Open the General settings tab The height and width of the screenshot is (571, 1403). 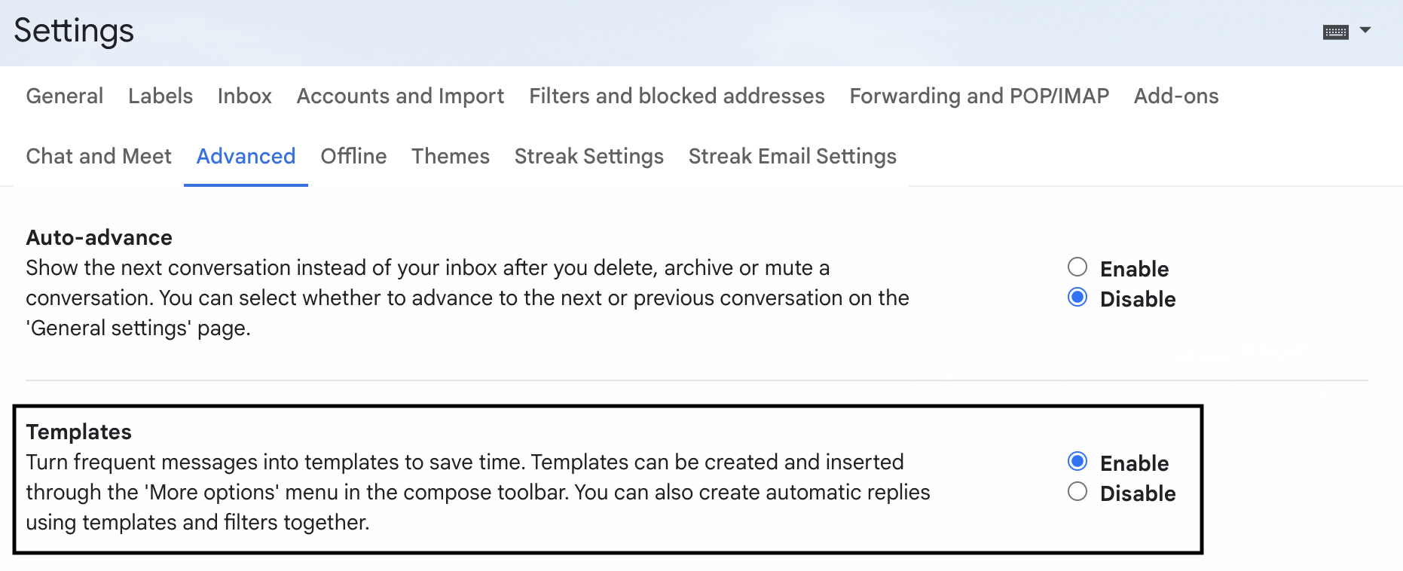[x=65, y=96]
